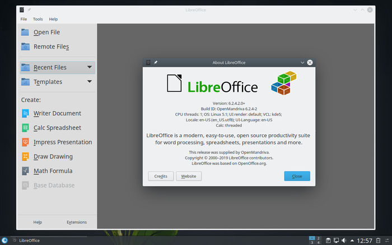The image size is (392, 245).
Task: Toggle the pin in About dialog title bar
Action: 156,63
